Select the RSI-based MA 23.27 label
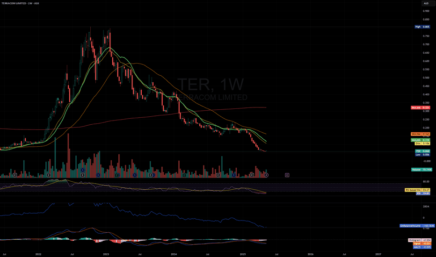 click(x=417, y=190)
